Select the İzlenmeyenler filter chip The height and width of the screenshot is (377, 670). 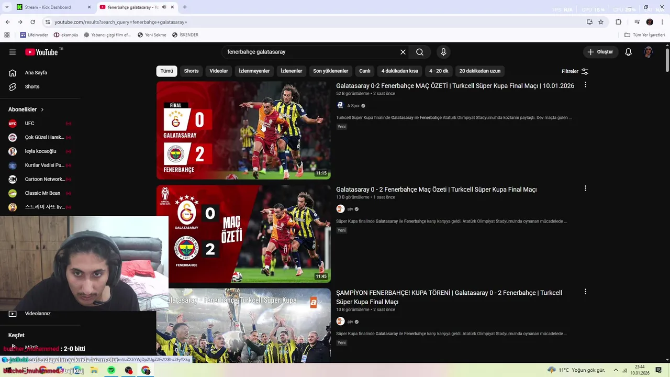click(254, 71)
